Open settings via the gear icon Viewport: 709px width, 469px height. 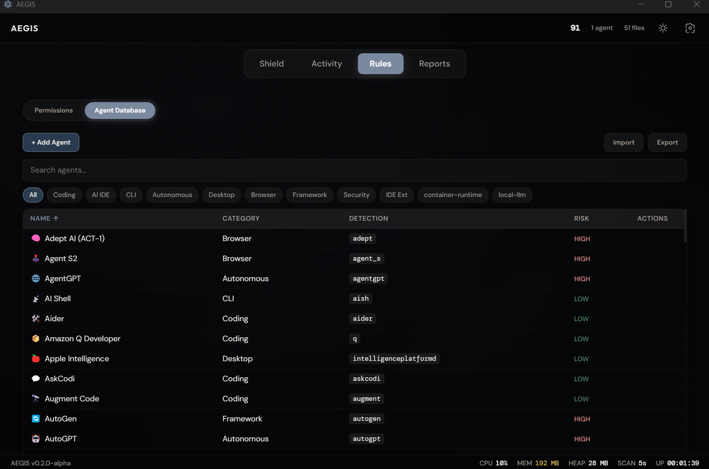pos(690,28)
